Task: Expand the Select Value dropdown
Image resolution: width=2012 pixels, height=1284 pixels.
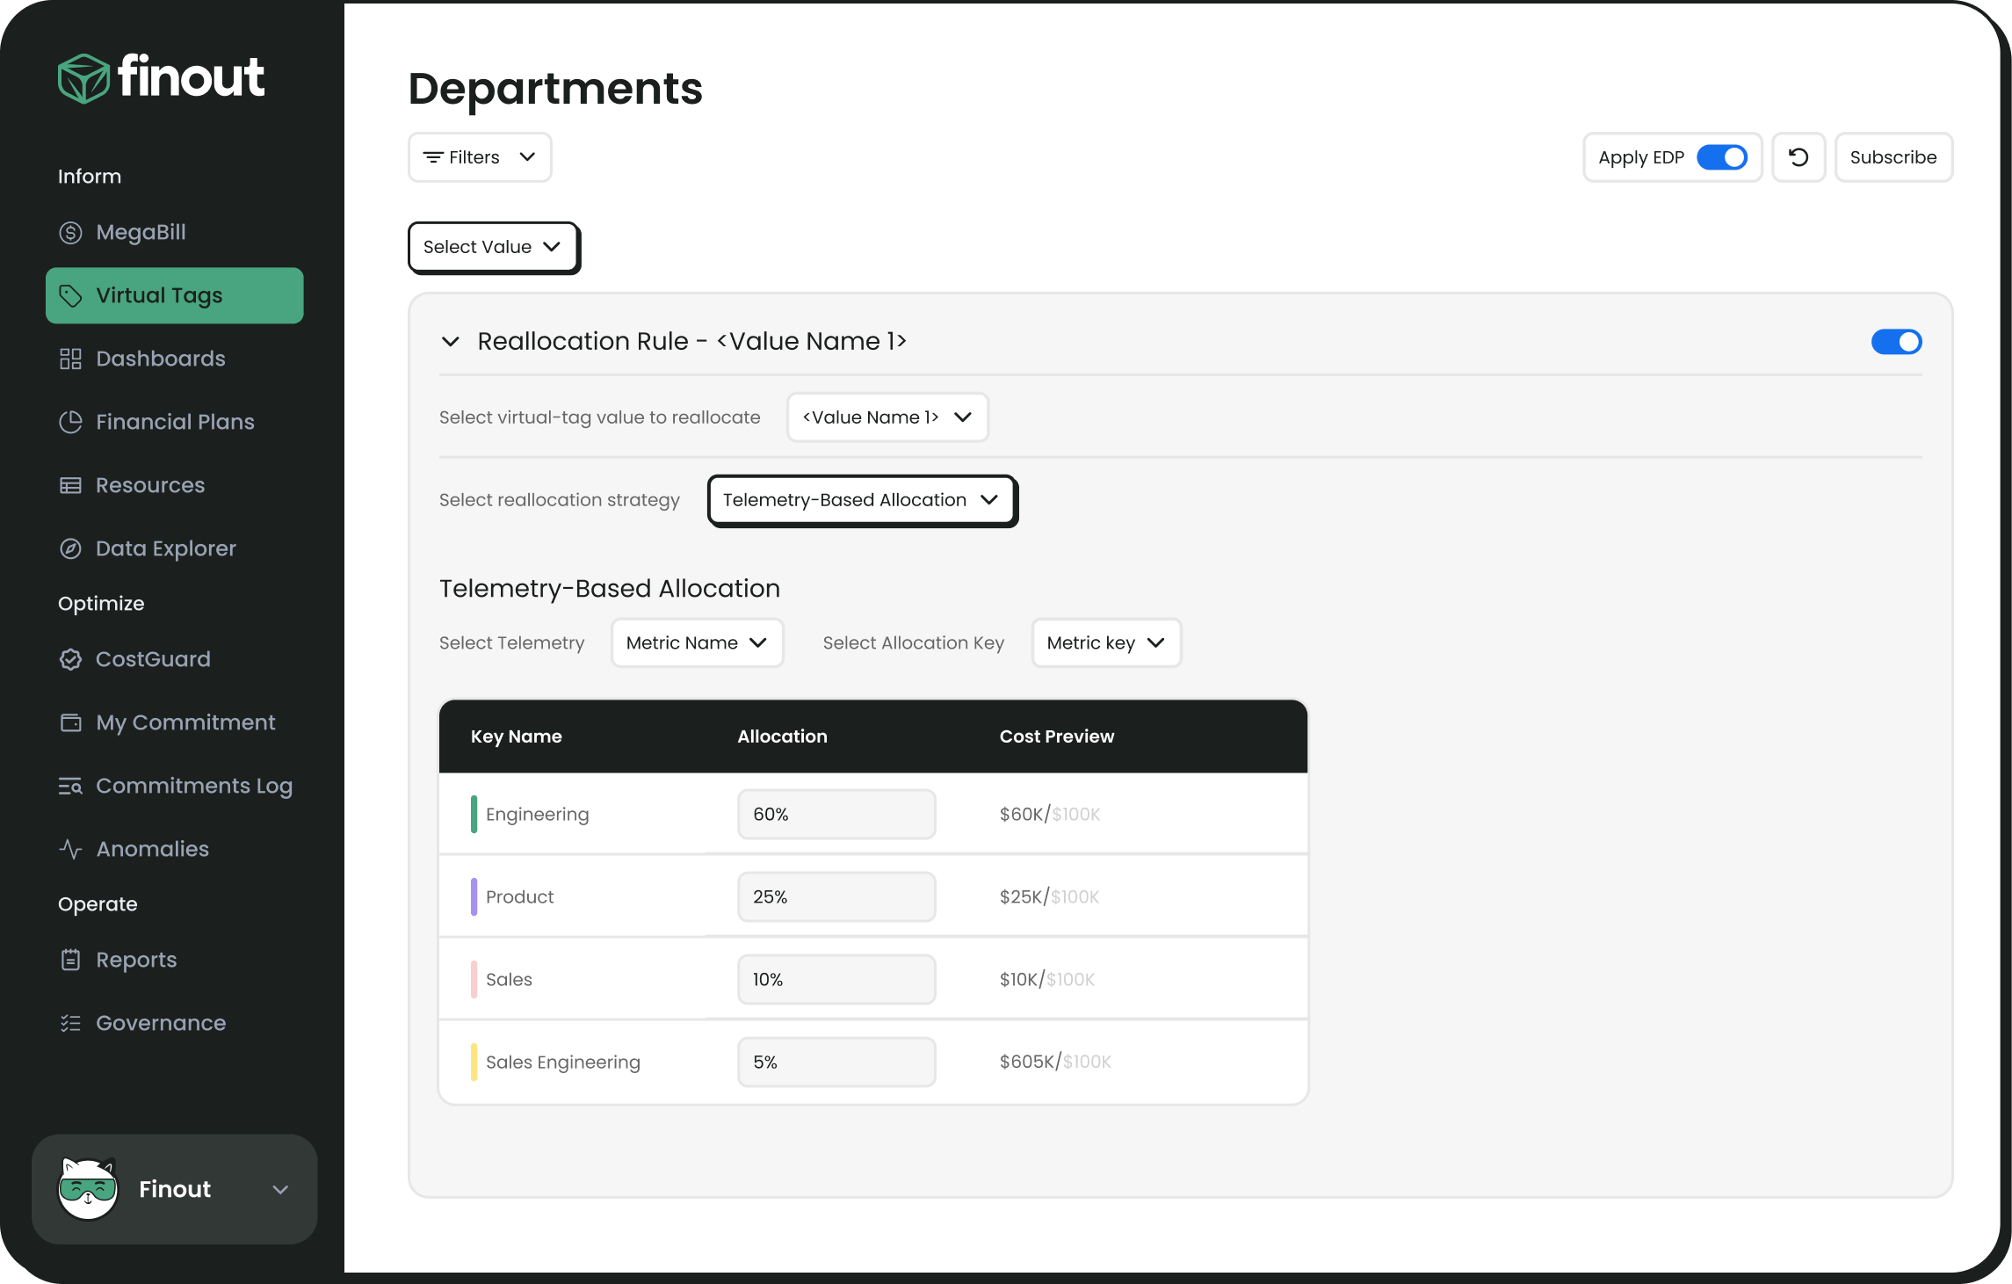Action: click(x=491, y=247)
